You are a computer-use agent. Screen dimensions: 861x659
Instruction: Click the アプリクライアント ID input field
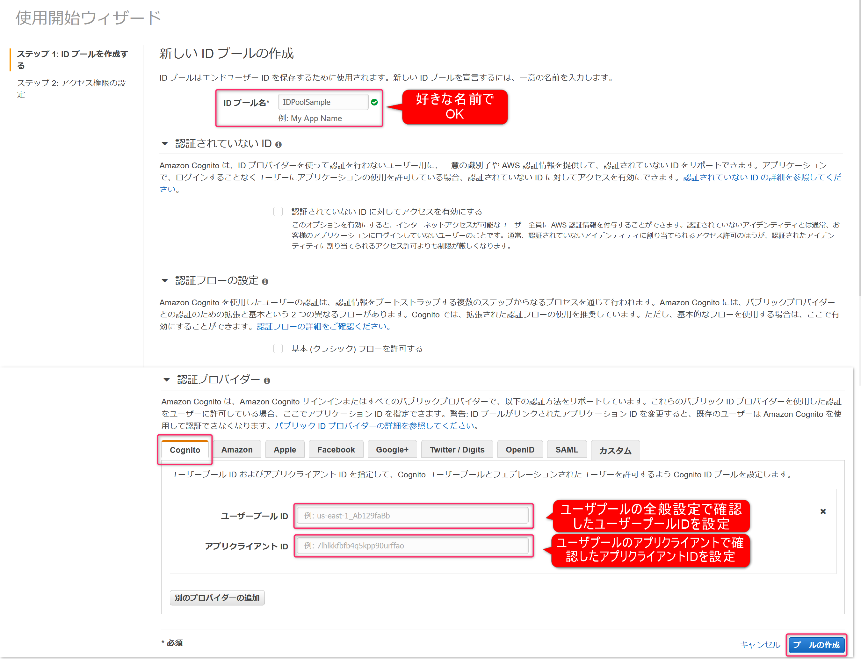[413, 546]
